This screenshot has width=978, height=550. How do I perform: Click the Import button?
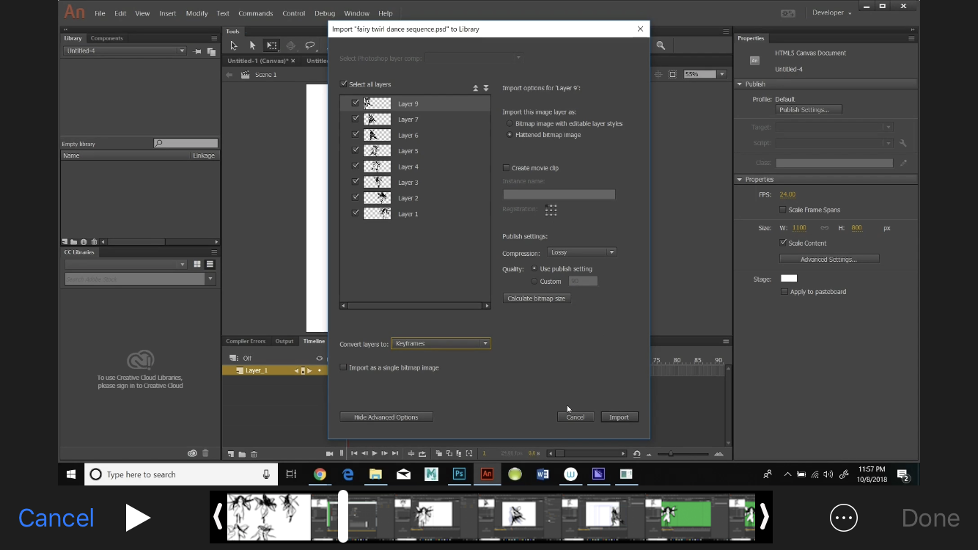(619, 417)
